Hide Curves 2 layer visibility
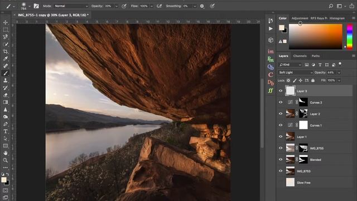 (281, 102)
